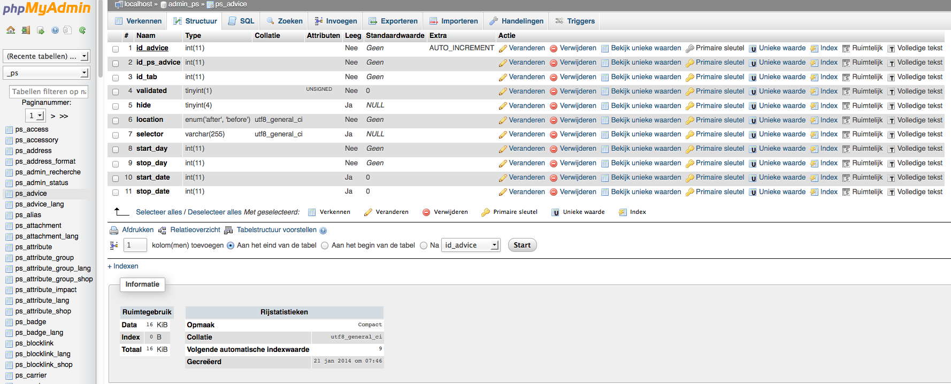The width and height of the screenshot is (951, 384).
Task: Click fulltext icon for validated row
Action: 891,92
